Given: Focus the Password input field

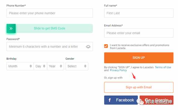Looking at the screenshot, I should 50,47.
